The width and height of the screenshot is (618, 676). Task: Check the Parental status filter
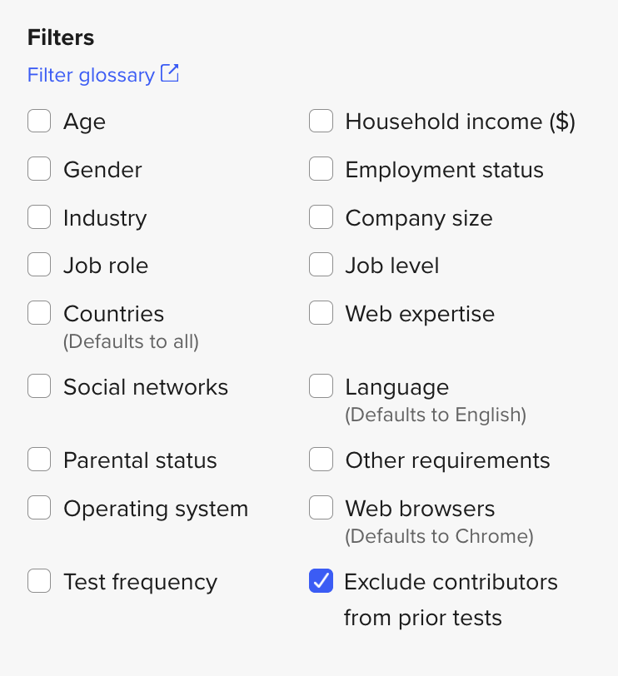click(39, 460)
